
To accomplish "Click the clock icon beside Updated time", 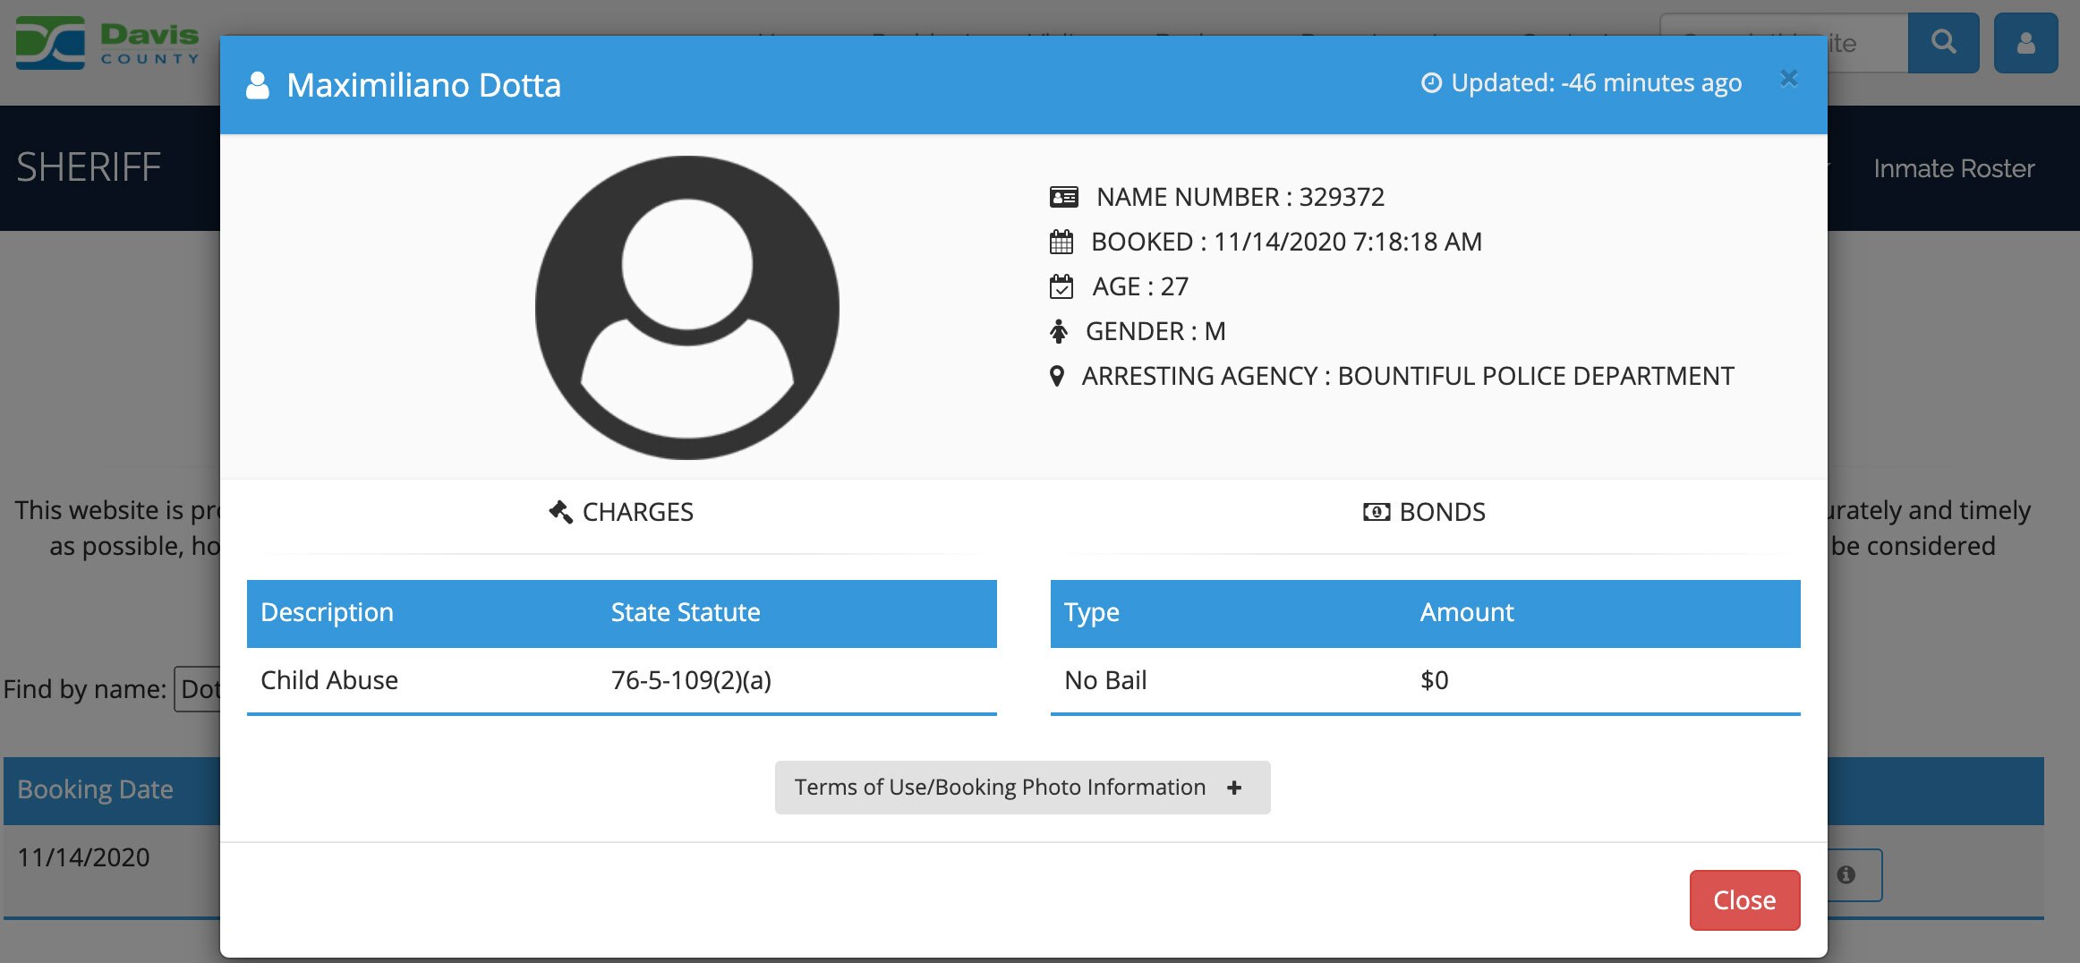I will 1432,83.
